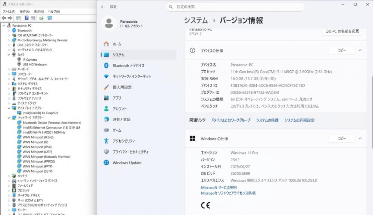Collapse the デバイスの仕様 section chevron

360,51
